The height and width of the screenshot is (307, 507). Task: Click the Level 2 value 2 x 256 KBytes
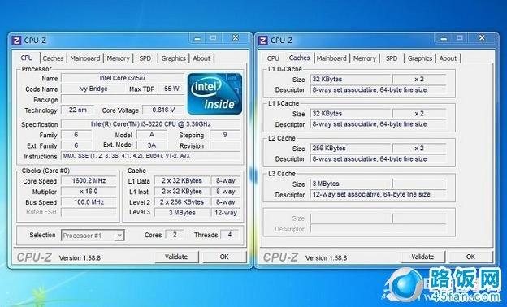182,202
